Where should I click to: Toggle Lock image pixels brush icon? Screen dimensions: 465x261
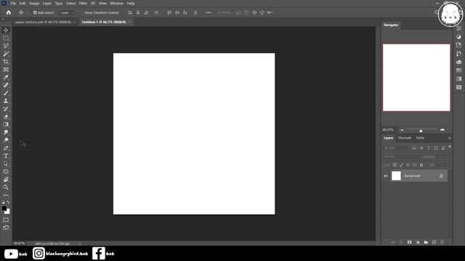[402, 165]
